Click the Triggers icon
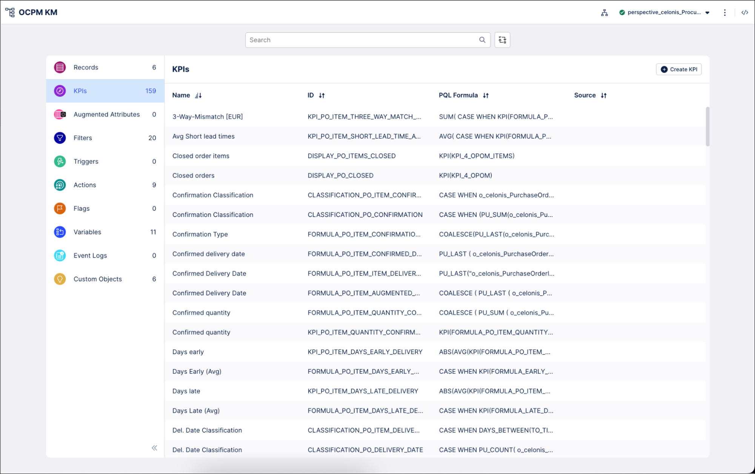755x474 pixels. [60, 162]
